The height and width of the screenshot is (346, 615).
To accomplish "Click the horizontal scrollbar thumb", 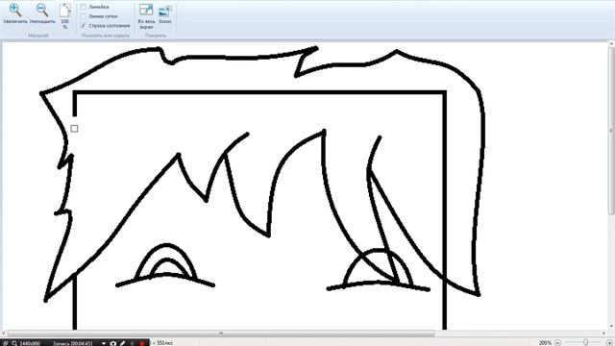I will [x=221, y=334].
